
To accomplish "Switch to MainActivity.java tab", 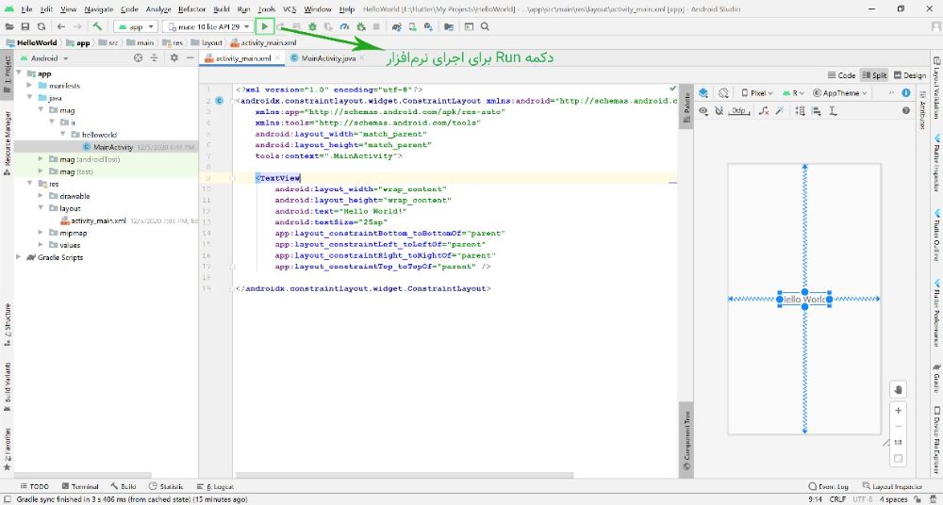I will [328, 58].
